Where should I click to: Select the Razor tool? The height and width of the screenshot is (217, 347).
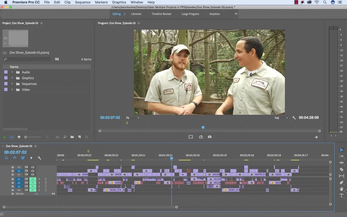click(x=341, y=169)
